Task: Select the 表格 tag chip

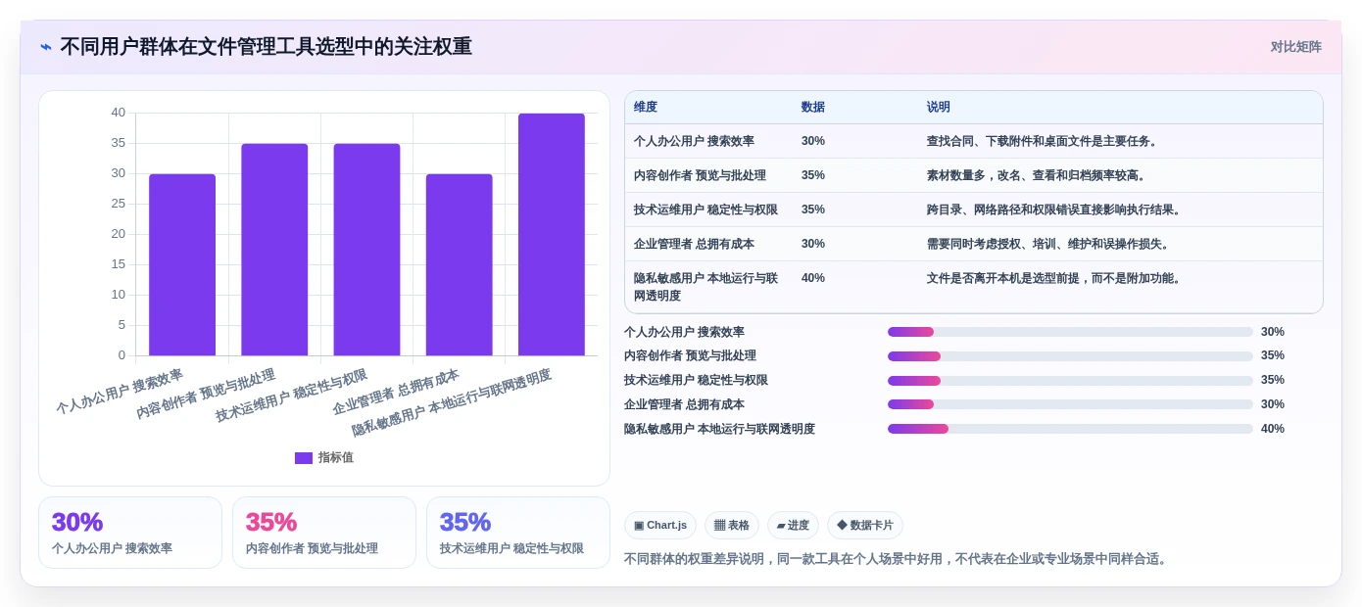Action: click(x=732, y=525)
